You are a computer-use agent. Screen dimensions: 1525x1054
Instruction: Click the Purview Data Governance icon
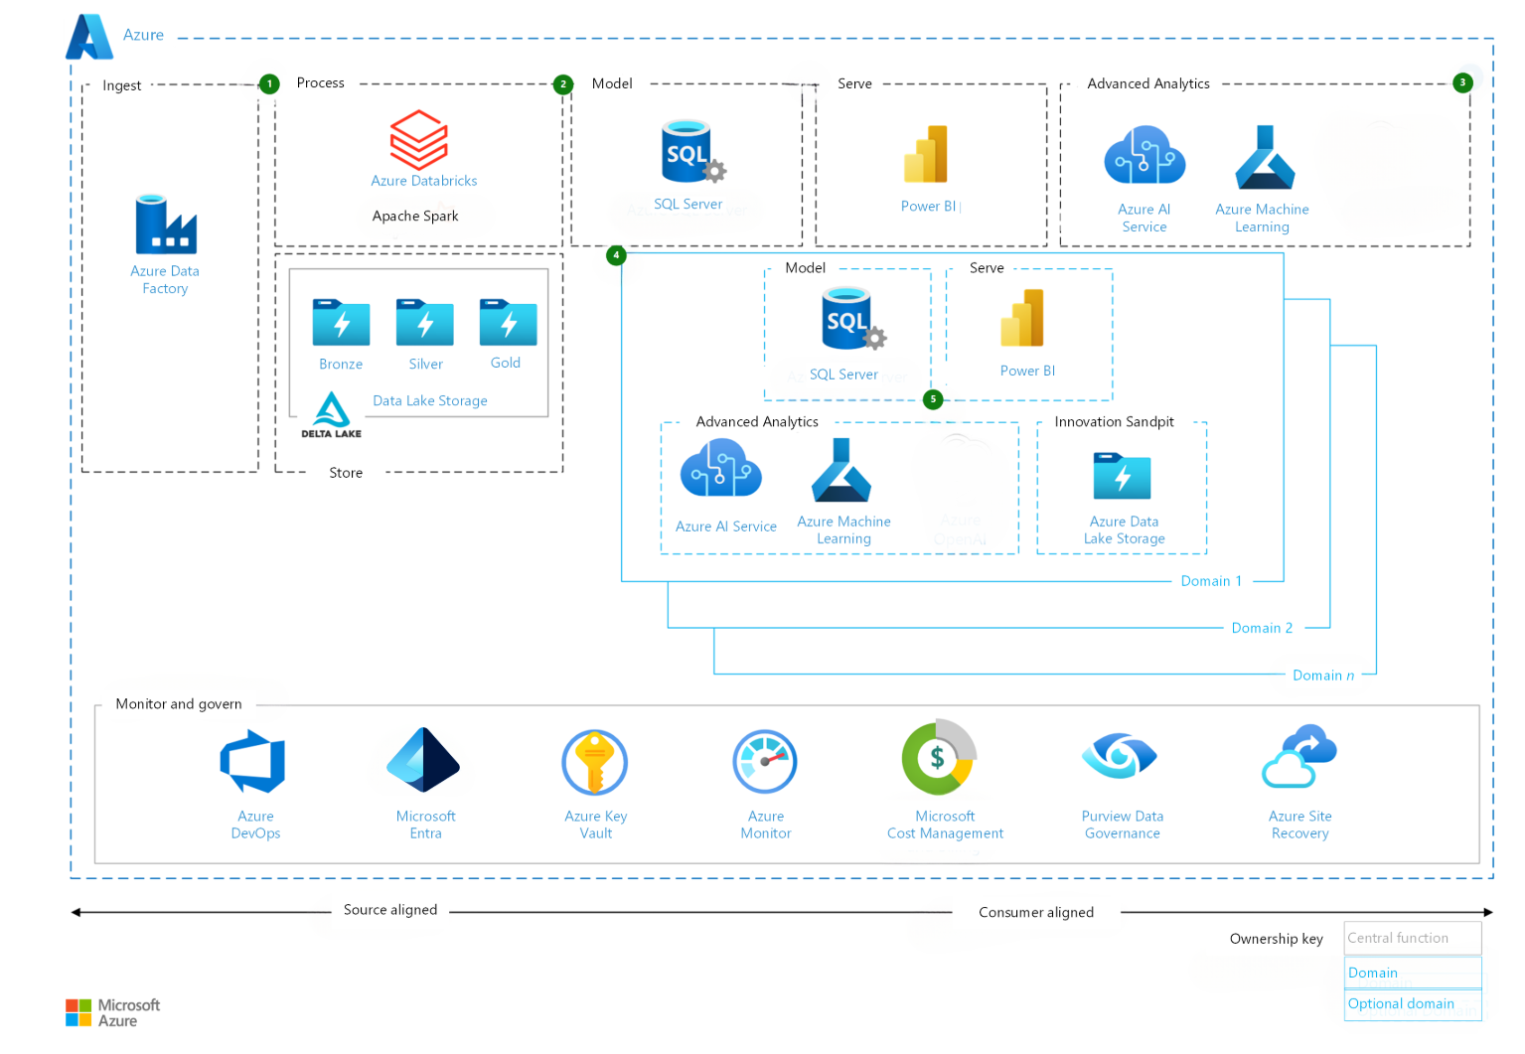1121,757
